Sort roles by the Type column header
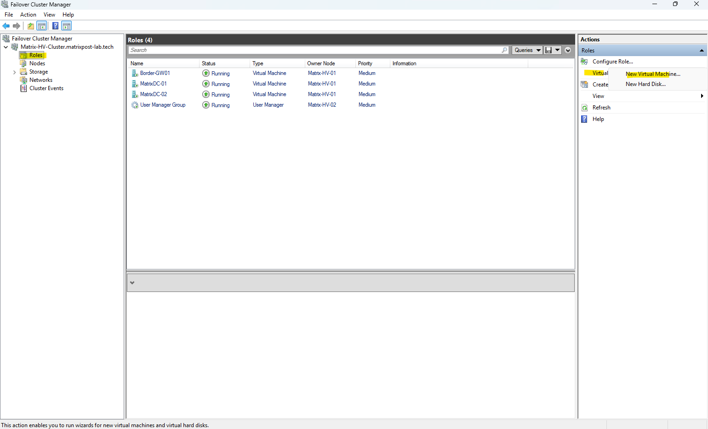708x429 pixels. [277, 63]
